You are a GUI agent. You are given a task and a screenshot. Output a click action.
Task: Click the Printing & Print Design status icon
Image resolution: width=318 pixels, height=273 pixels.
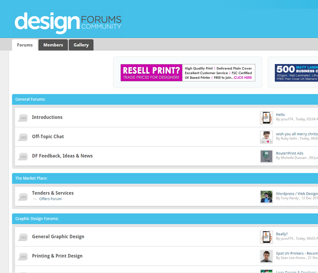point(23,257)
